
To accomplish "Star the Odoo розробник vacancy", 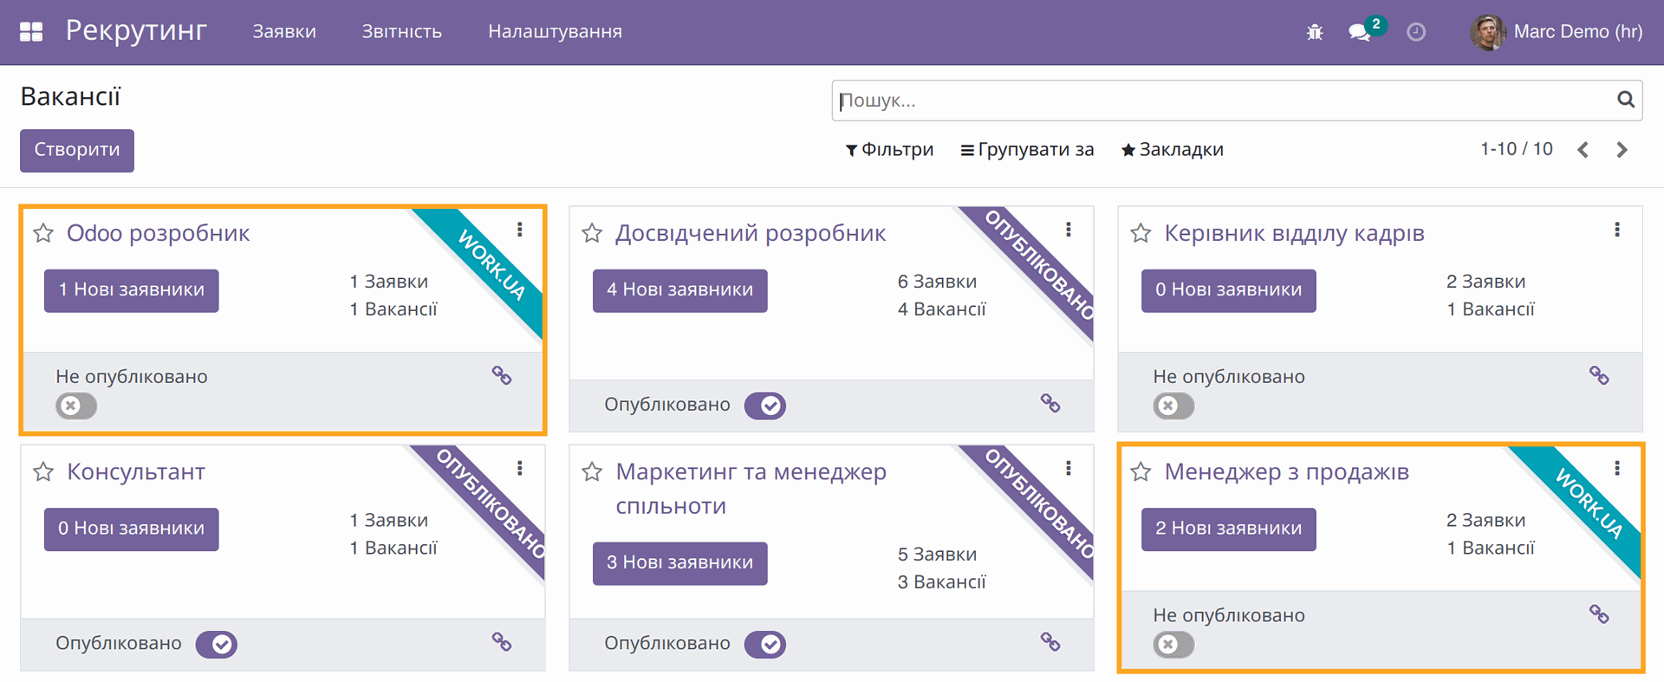I will pyautogui.click(x=43, y=233).
